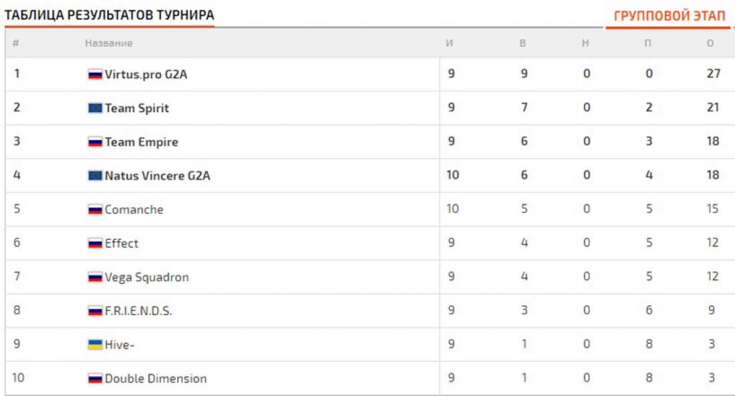Click the Russian flag beside Virtus.pro G2A

tap(95, 74)
